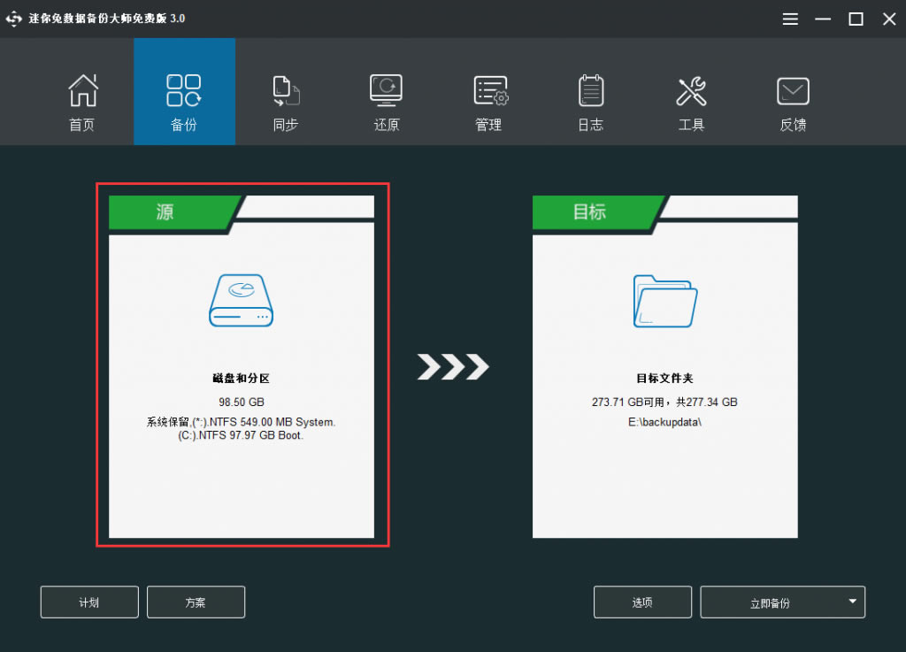Maximize the backup application window
Viewport: 906px width, 652px height.
(x=856, y=19)
